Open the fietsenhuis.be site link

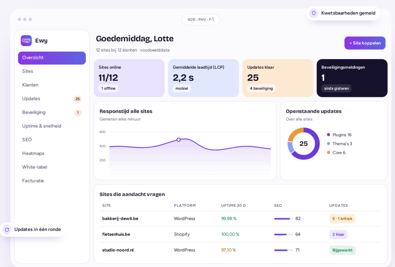[x=116, y=234]
